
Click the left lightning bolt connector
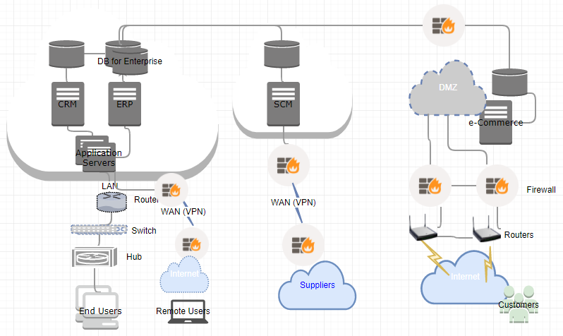[435, 258]
